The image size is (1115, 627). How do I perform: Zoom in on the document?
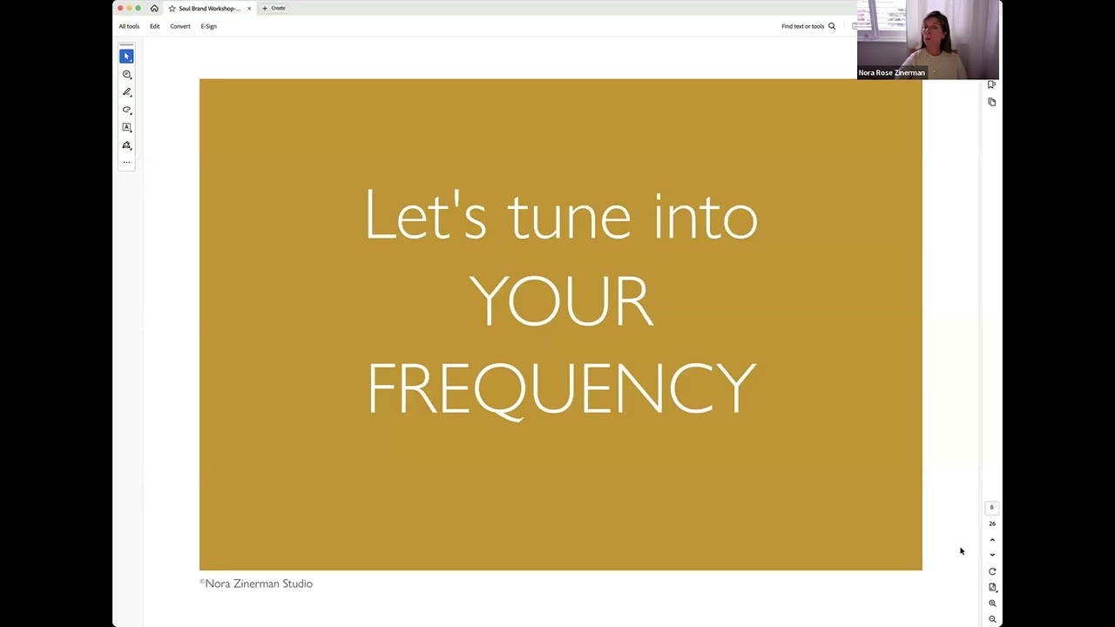[992, 603]
